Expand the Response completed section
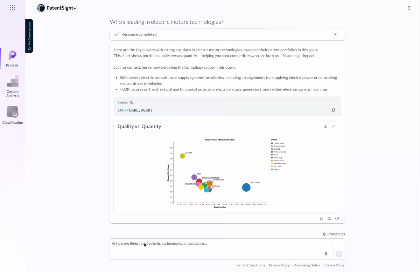Image resolution: width=420 pixels, height=272 pixels. coord(335,34)
